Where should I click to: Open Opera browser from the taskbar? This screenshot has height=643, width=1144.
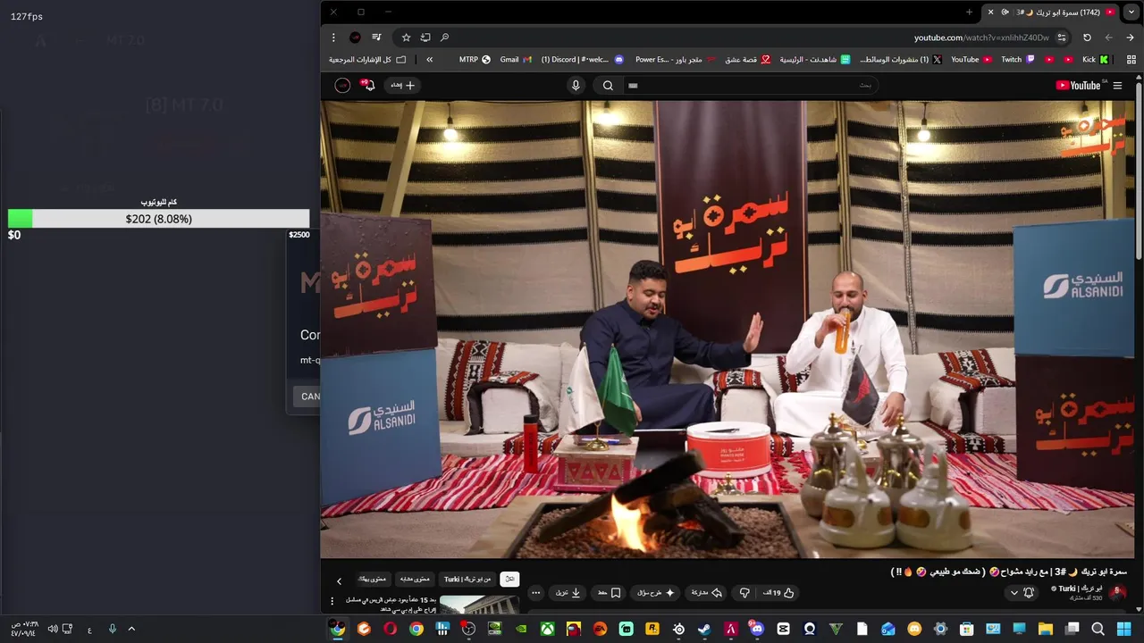pyautogui.click(x=390, y=629)
